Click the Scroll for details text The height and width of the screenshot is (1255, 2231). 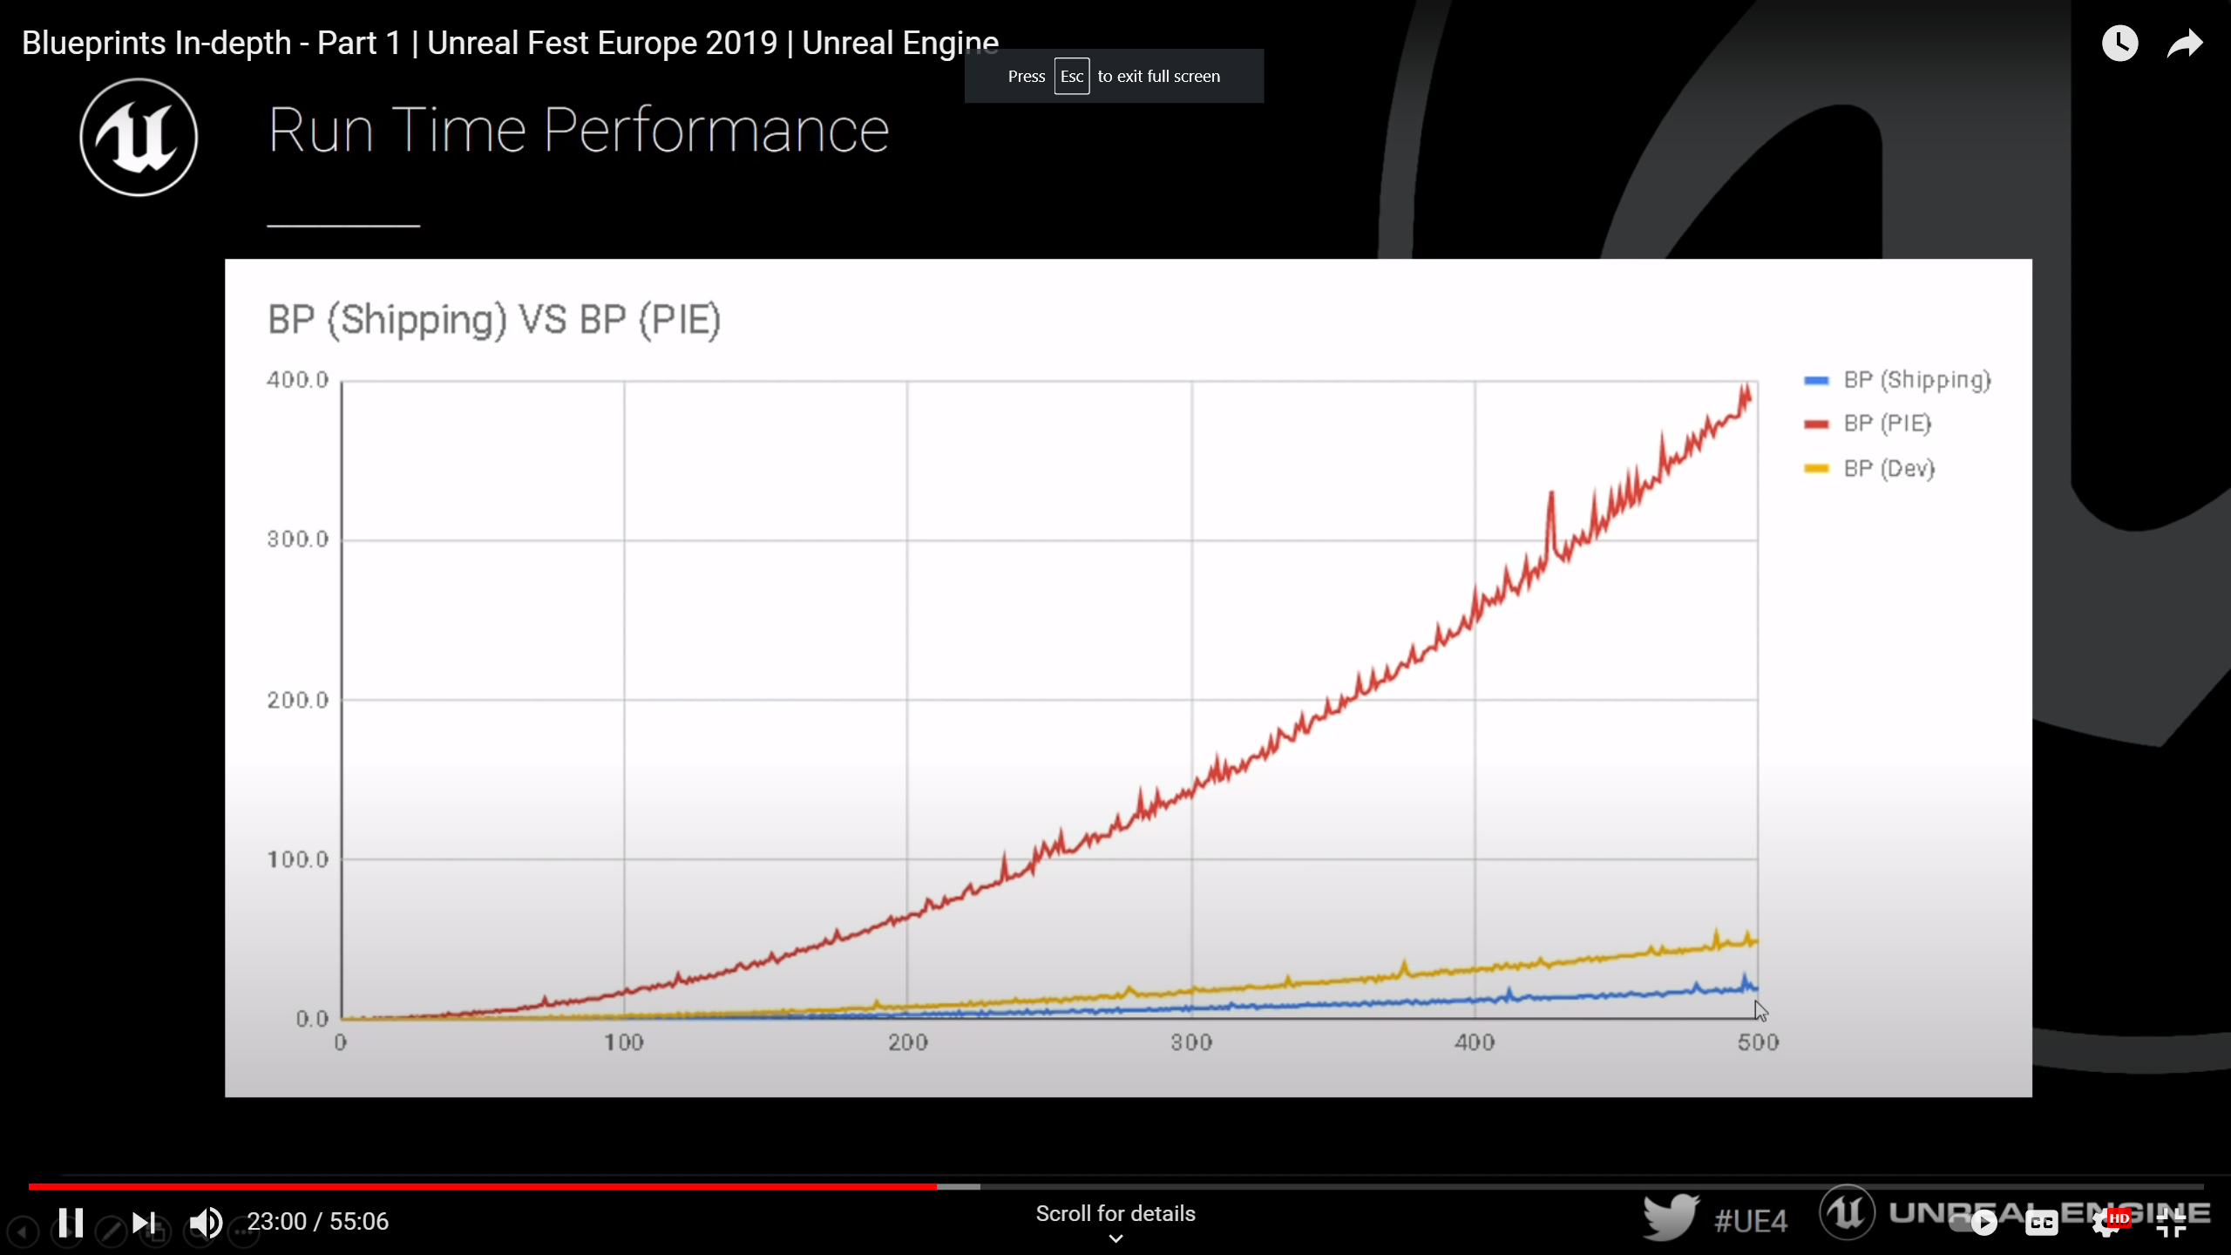(x=1115, y=1213)
